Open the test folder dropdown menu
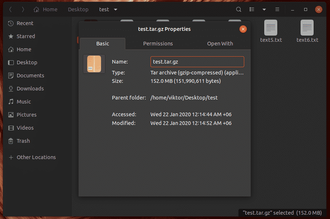 point(116,9)
